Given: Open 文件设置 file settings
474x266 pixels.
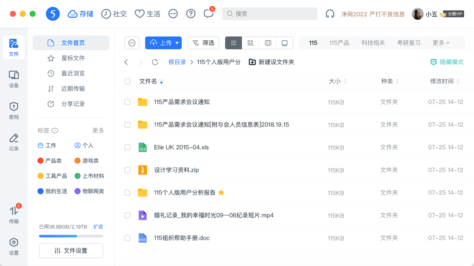Looking at the screenshot, I should [71, 250].
